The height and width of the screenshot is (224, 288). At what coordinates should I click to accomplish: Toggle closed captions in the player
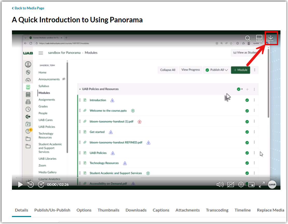click(x=230, y=185)
